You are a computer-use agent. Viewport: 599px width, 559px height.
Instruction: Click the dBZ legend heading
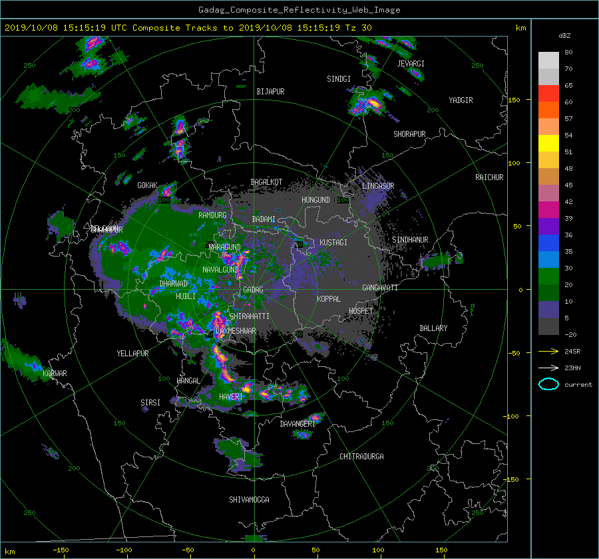[x=564, y=36]
